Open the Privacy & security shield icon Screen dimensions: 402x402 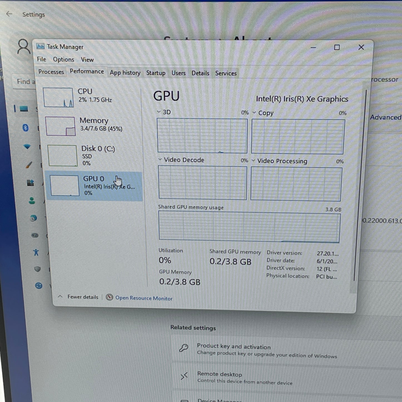pos(37,269)
